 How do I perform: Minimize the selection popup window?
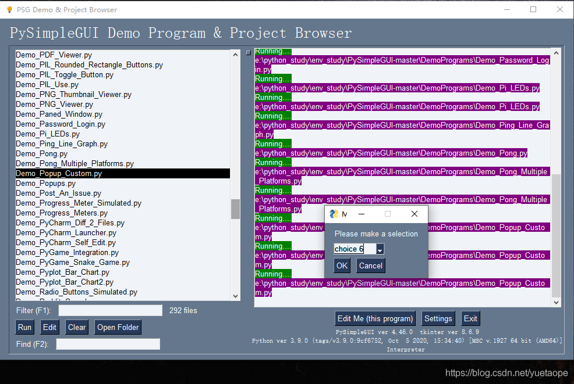click(362, 214)
